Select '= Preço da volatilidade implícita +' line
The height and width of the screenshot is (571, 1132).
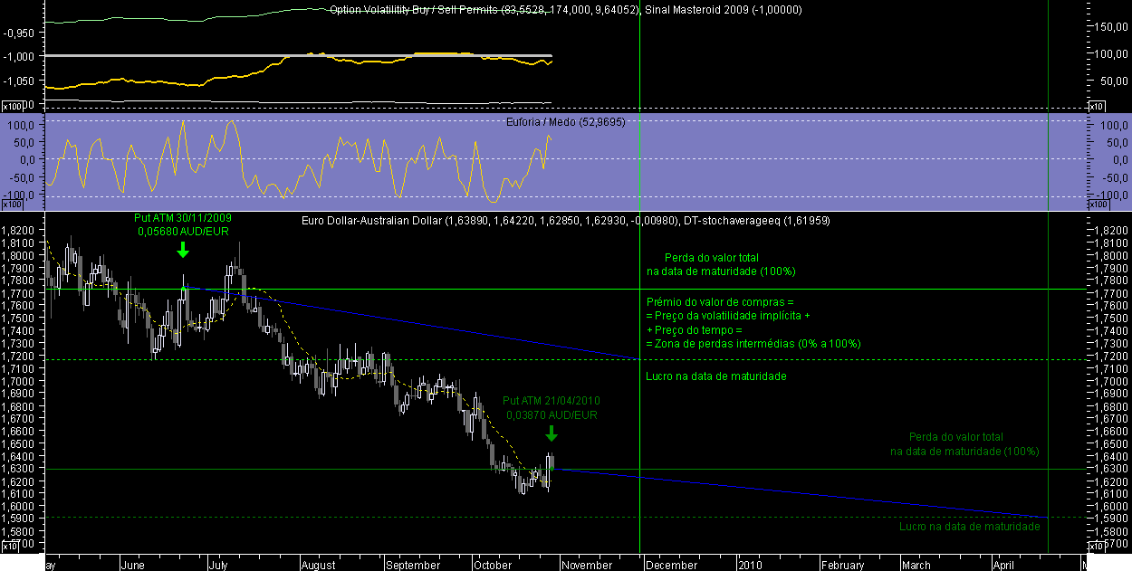(728, 316)
